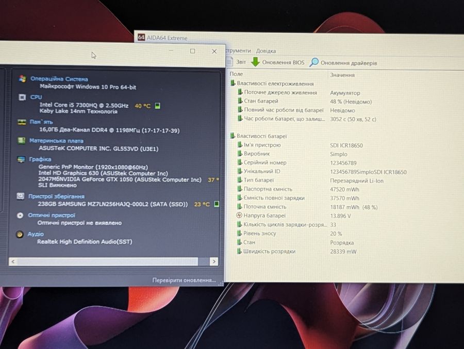464x349 pixels.
Task: Click the RAM module icon
Action: click(22, 122)
